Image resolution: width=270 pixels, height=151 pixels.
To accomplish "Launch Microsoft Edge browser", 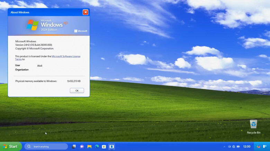I will click(97, 147).
